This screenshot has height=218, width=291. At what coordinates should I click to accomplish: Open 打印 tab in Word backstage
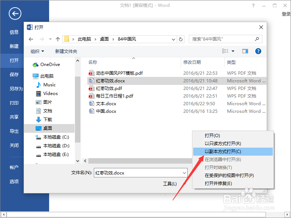click(x=14, y=103)
